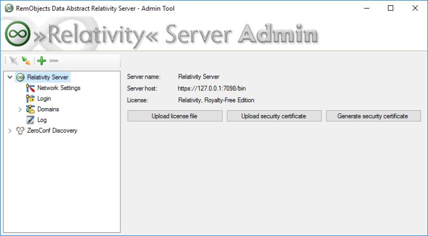Collapse the Relativity Server tree node

point(10,77)
